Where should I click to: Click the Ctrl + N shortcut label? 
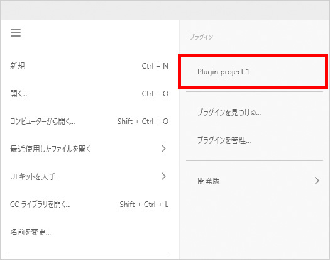click(155, 66)
